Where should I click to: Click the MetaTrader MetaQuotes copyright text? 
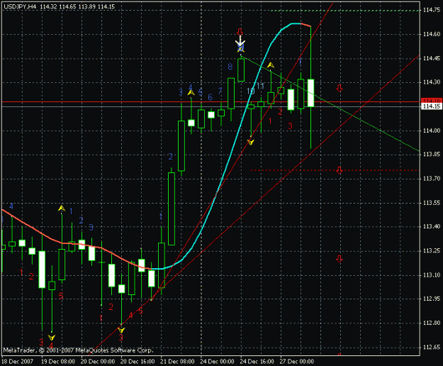pyautogui.click(x=78, y=350)
